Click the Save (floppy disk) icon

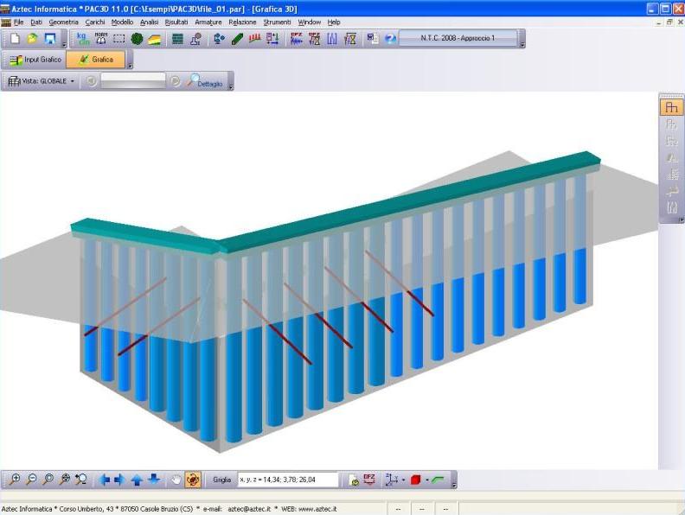(49, 39)
